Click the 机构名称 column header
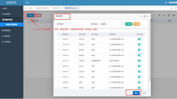This screenshot has height=99, width=177. tap(112, 34)
